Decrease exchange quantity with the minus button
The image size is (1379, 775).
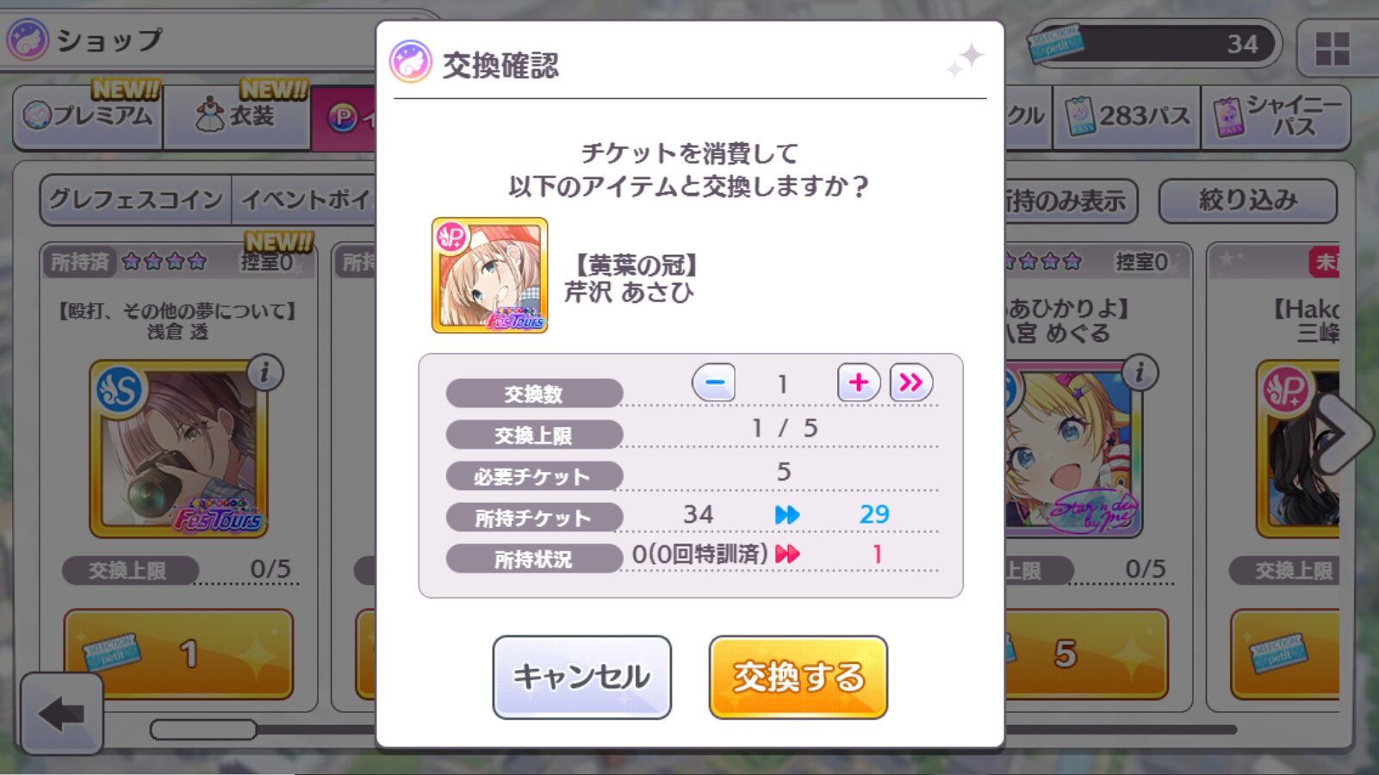point(713,382)
